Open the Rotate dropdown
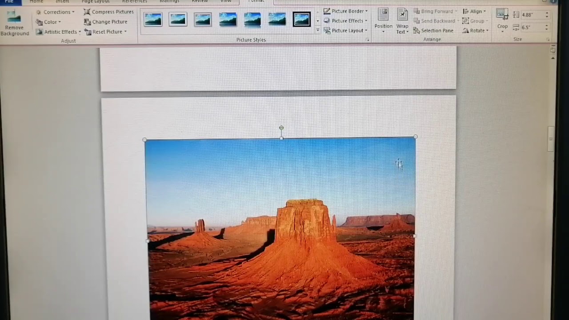 [476, 31]
